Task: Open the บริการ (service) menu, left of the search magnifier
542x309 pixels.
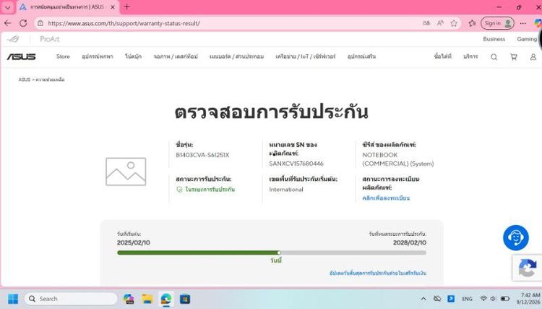Action: click(x=470, y=56)
